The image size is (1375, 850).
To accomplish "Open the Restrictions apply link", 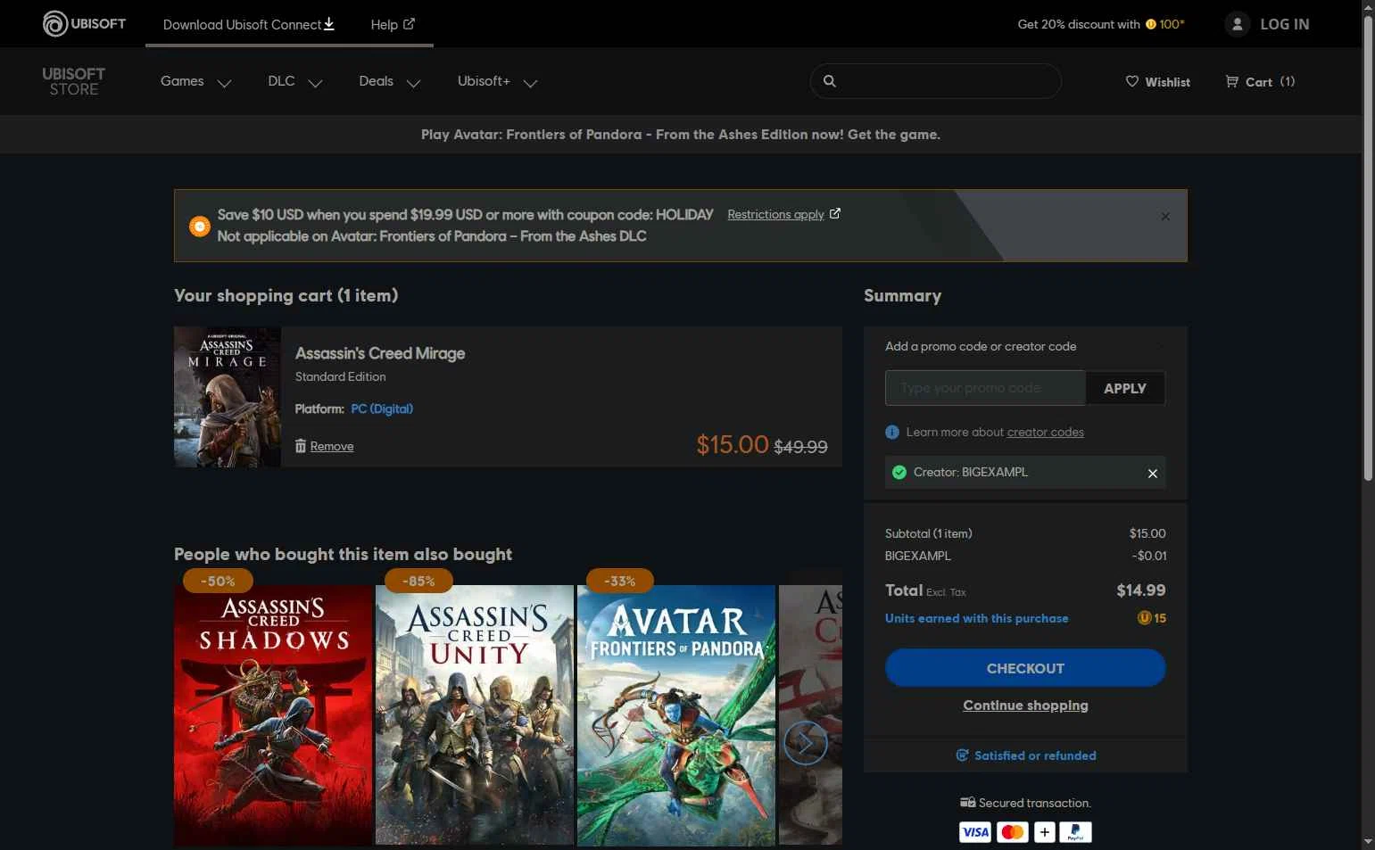I will click(x=783, y=214).
